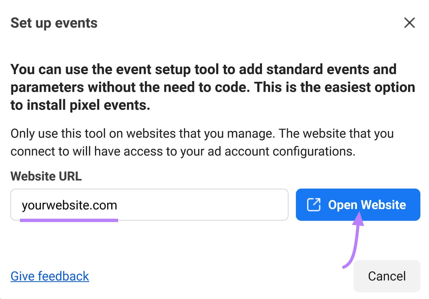Click the purple underline beneath yourwebsite.com
Image resolution: width=429 pixels, height=299 pixels.
point(69,220)
